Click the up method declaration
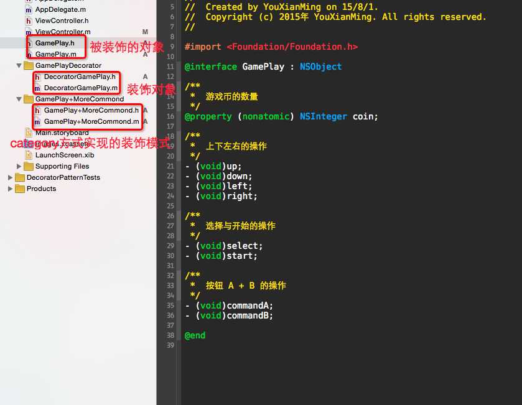The width and height of the screenshot is (522, 405). click(213, 166)
